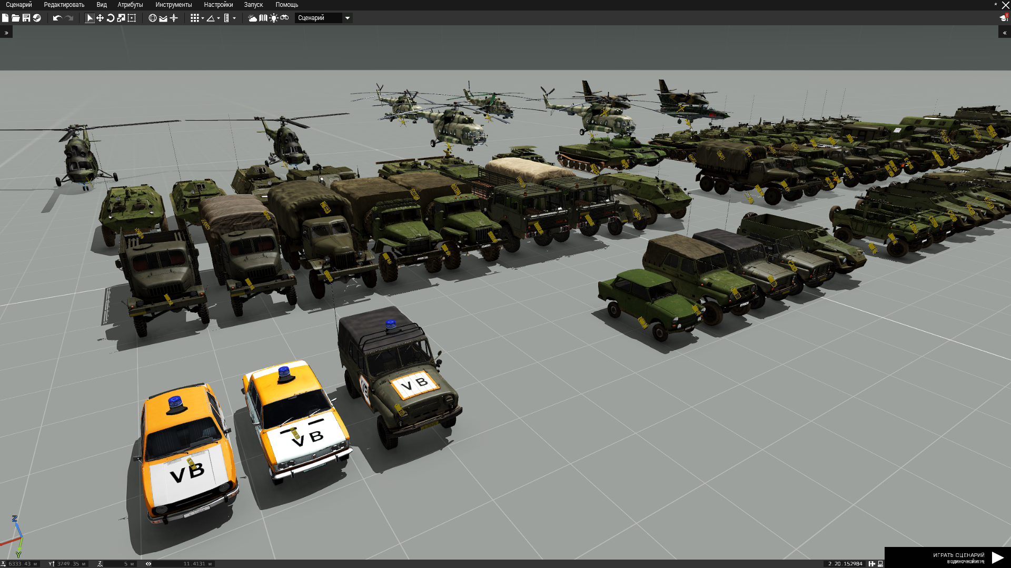Toggle the rotation grid triangle icon
Viewport: 1011px width, 568px height.
click(x=211, y=18)
